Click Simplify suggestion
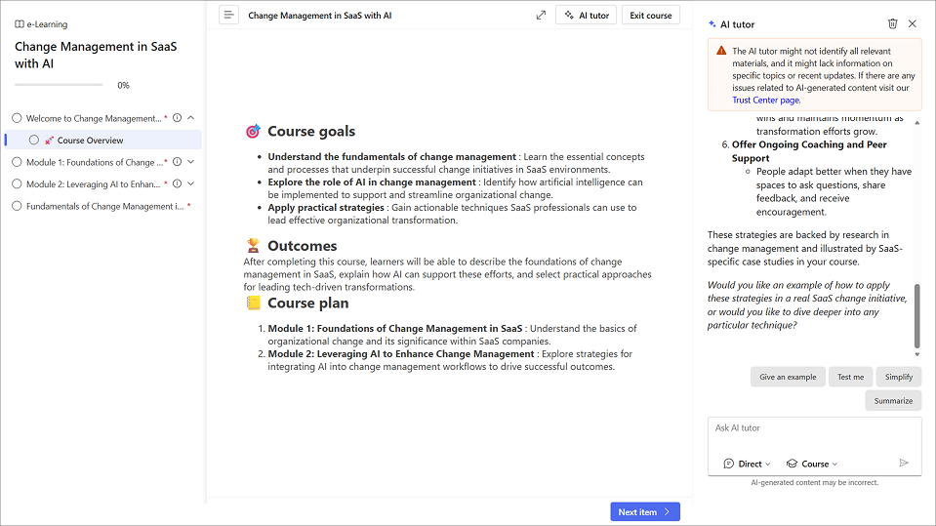 898,377
